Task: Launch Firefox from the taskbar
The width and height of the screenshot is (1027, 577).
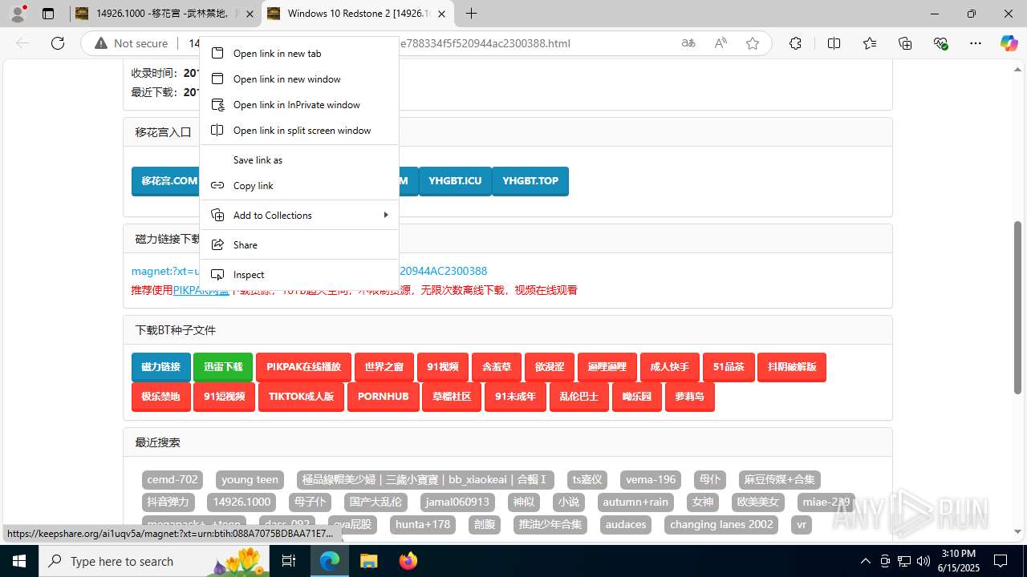Action: coord(408,561)
